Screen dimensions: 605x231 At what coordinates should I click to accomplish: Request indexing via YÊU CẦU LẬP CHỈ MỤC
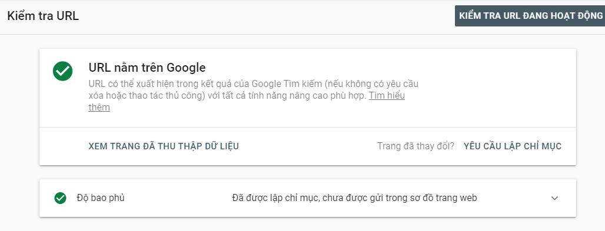tap(513, 146)
